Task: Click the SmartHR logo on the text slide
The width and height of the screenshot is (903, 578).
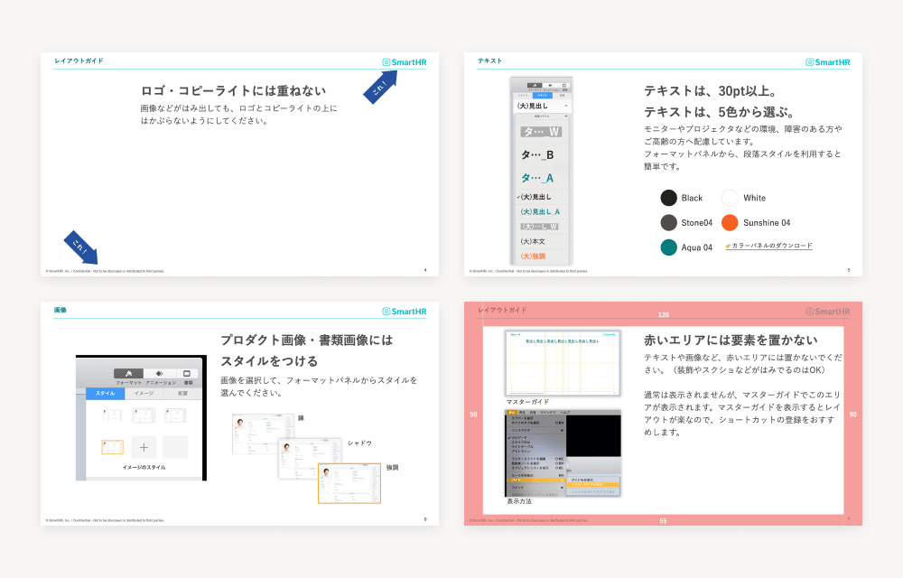Action: pyautogui.click(x=828, y=61)
